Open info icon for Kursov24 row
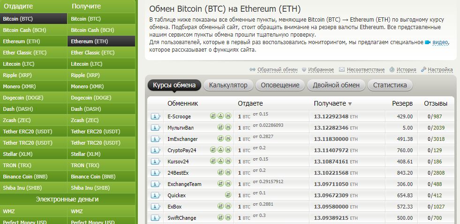The image size is (460, 224). coord(156,162)
